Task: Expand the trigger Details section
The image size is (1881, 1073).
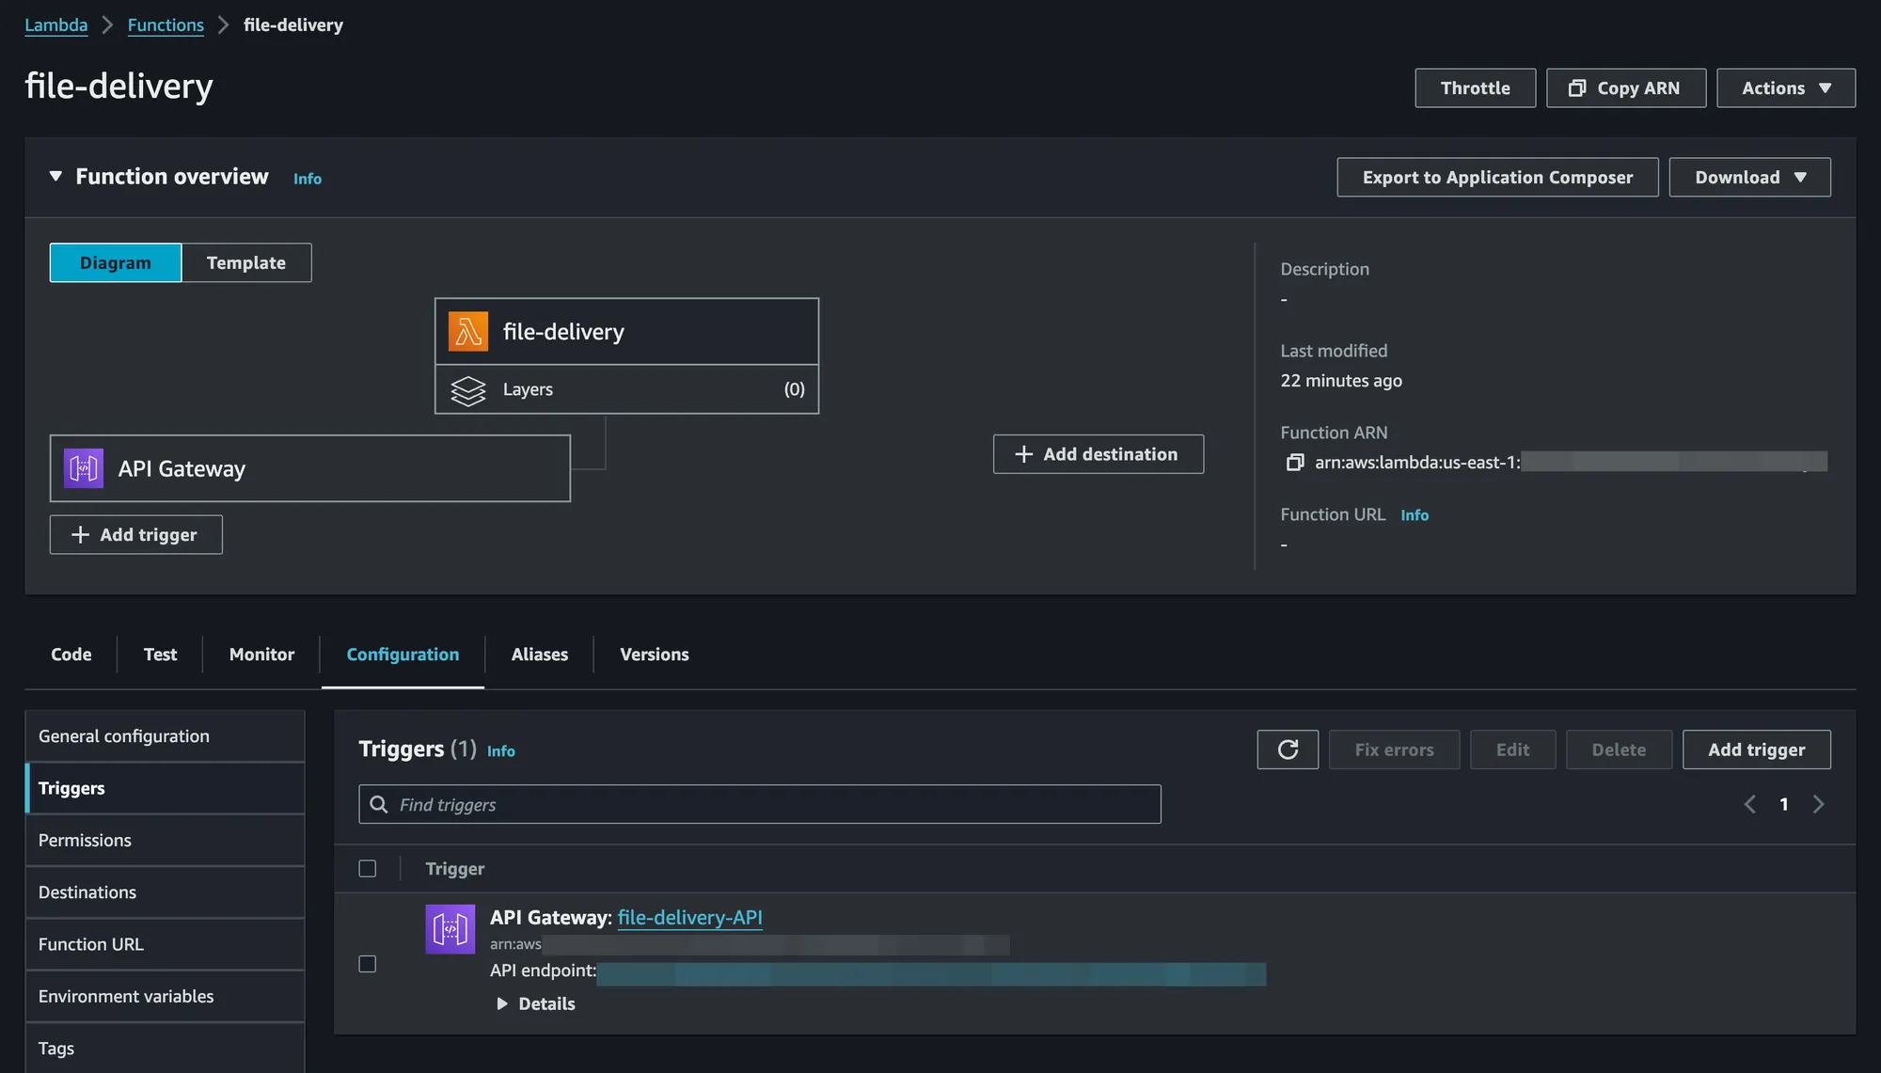Action: tap(535, 1003)
